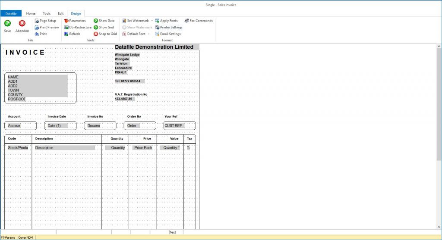Launch Db-Restructure
This screenshot has width=442, height=240.
pos(78,27)
